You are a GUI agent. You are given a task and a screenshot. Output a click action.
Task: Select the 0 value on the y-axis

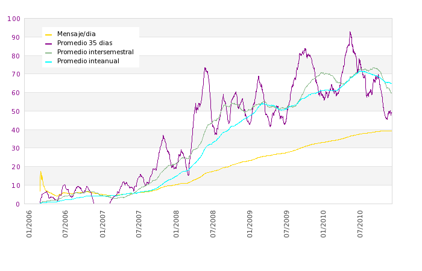click(x=17, y=204)
